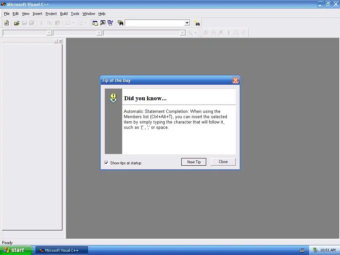
Task: Open the Build menu
Action: [64, 14]
